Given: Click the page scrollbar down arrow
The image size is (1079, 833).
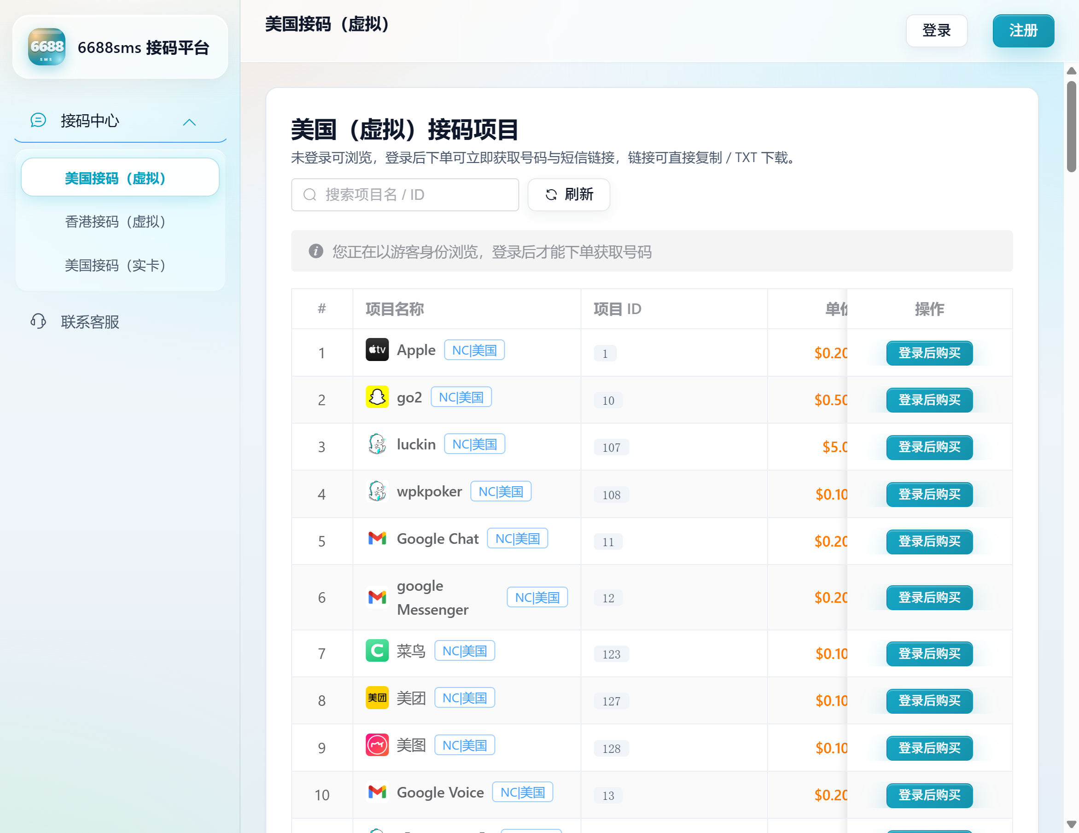Looking at the screenshot, I should (x=1071, y=824).
